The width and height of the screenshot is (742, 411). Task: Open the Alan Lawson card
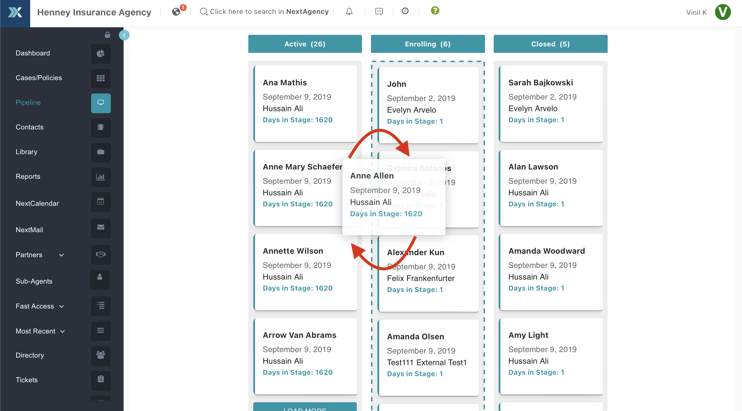coord(551,188)
